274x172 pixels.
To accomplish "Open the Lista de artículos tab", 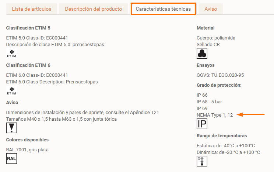I will pos(32,9).
